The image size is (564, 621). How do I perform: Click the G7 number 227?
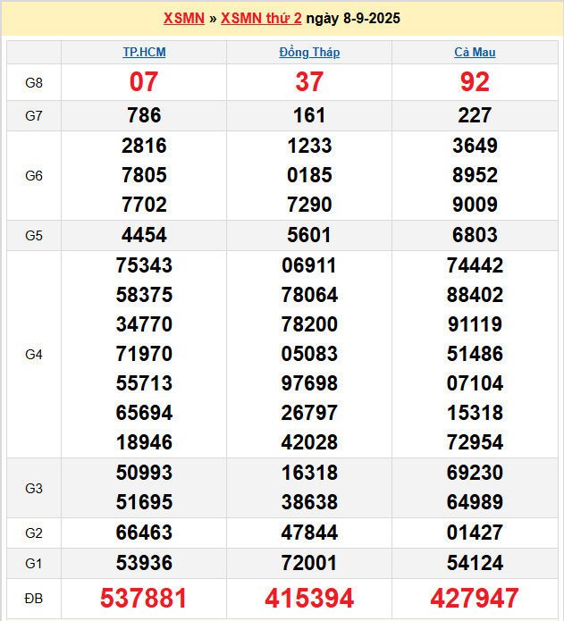475,115
